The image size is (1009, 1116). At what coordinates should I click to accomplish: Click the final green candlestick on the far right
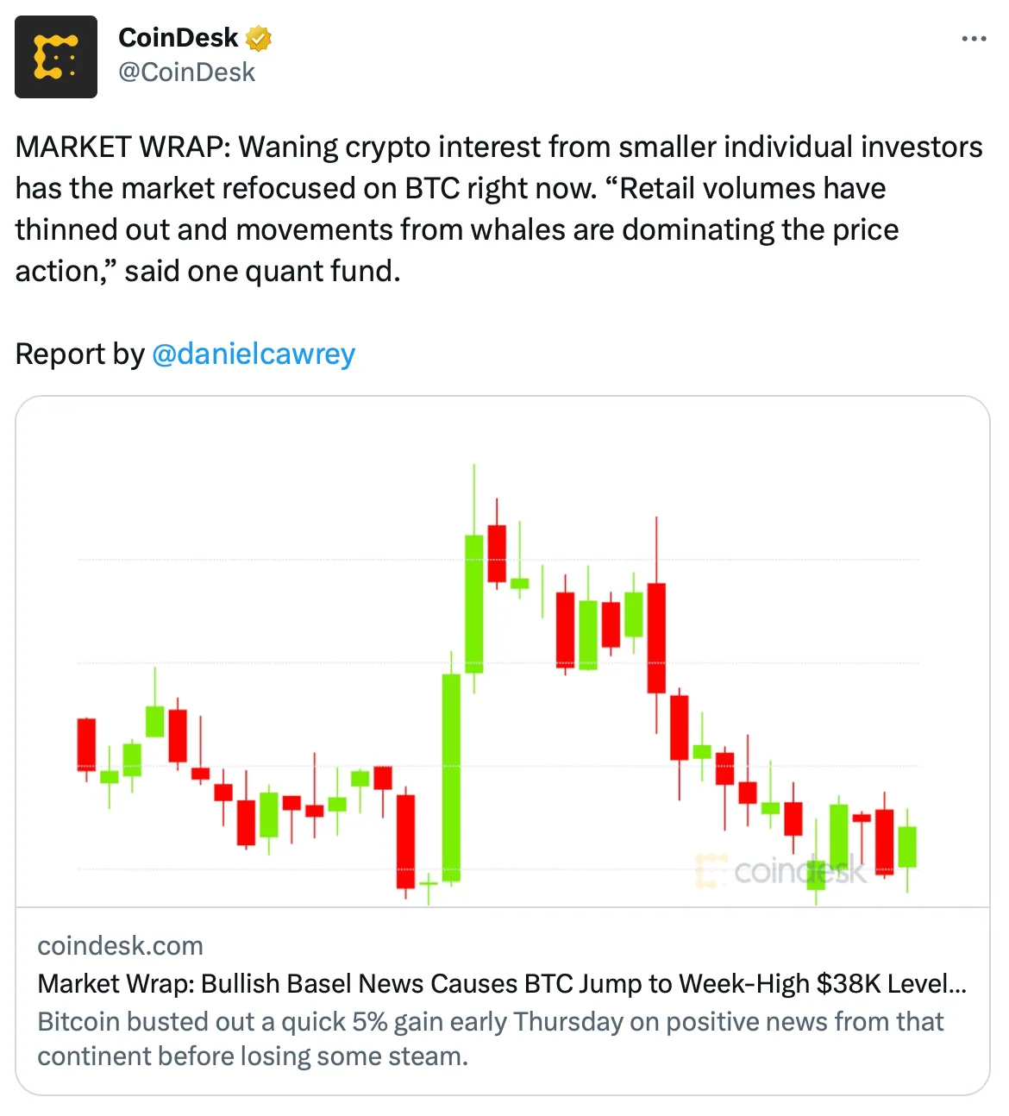(907, 847)
